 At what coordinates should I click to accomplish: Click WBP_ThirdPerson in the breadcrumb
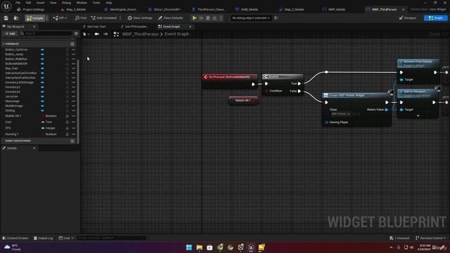point(141,34)
